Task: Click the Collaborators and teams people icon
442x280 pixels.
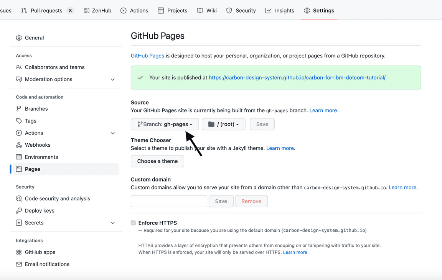Action: point(19,67)
